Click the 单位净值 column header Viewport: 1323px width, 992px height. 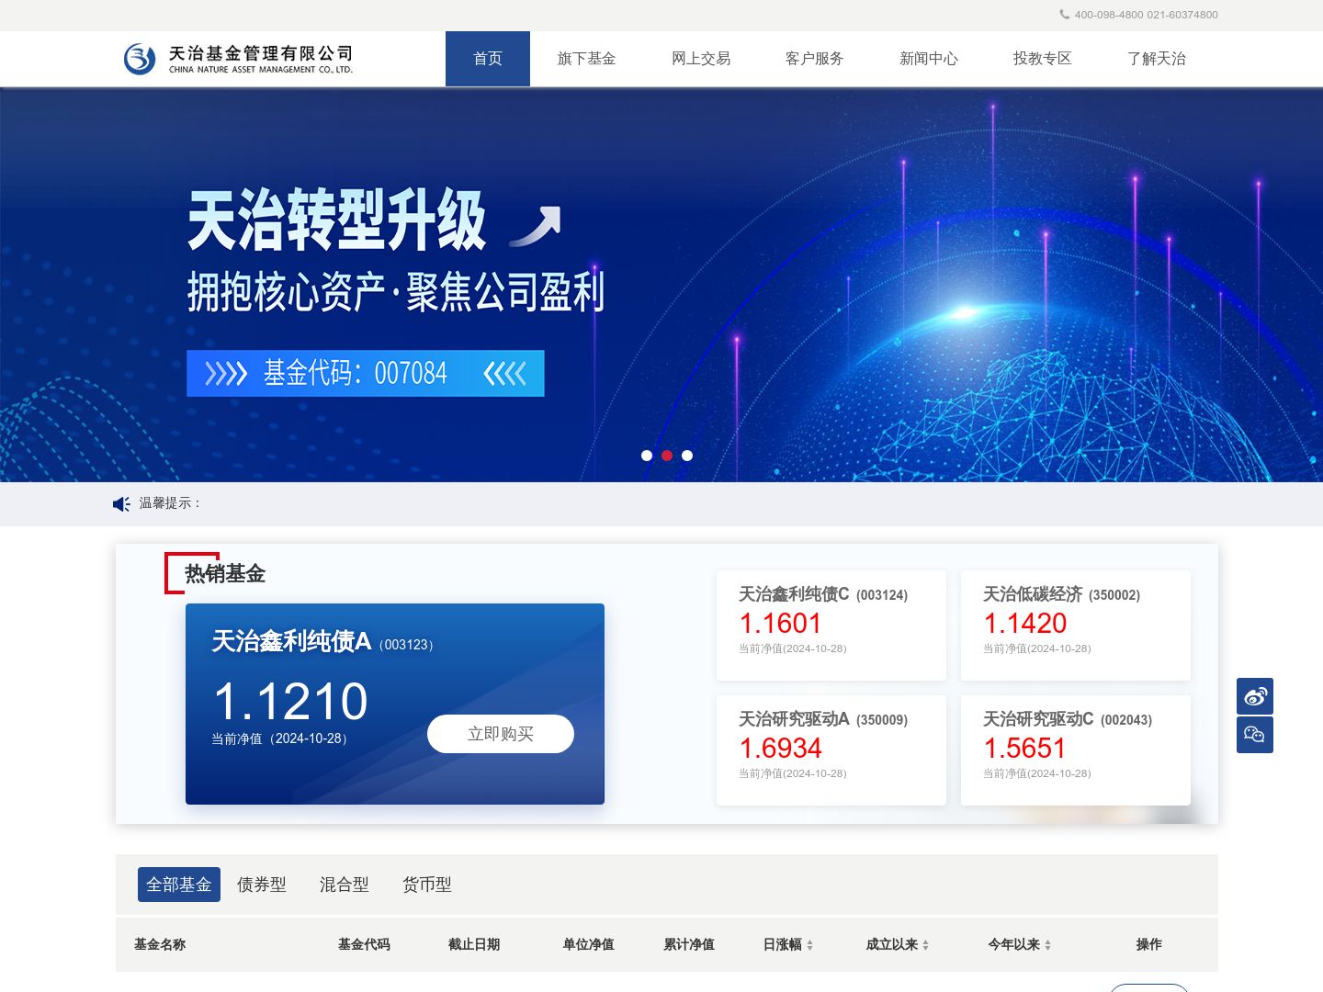point(588,944)
